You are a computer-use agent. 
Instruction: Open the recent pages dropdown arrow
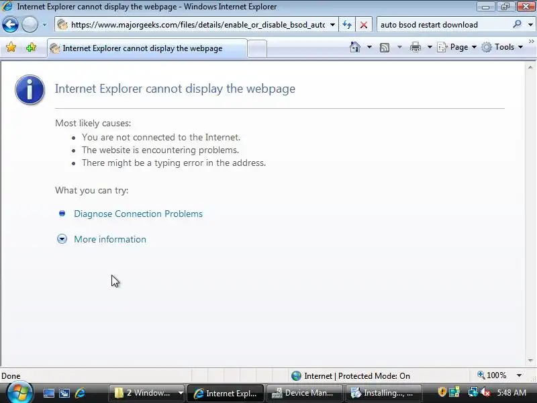coord(44,25)
